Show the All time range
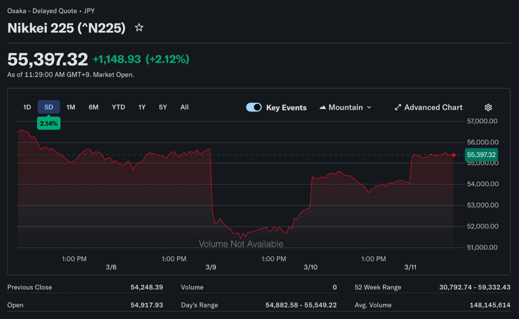Viewport: 519px width, 319px height. coord(184,107)
